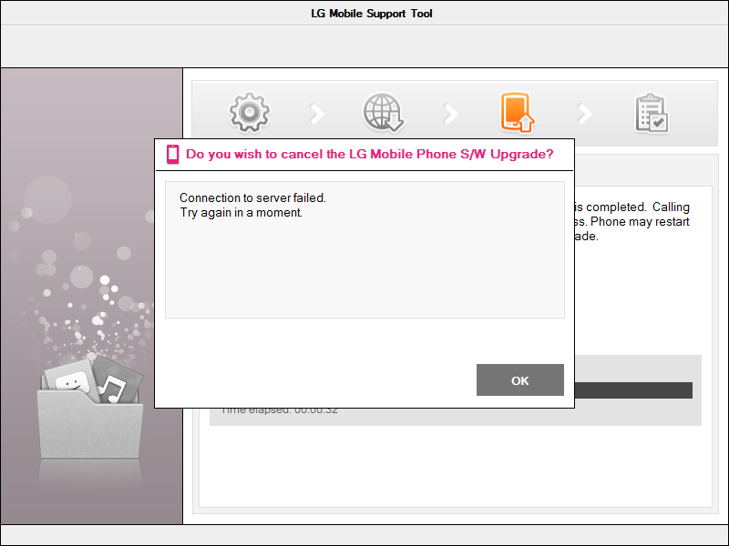Click the chevron arrow before the clipboard icon
This screenshot has width=729, height=546.
585,114
